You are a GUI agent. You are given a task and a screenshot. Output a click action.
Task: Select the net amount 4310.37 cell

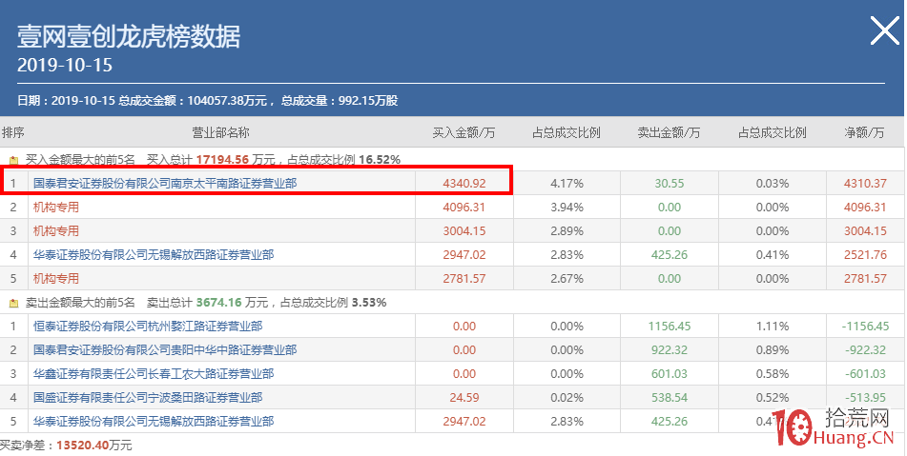pos(865,184)
